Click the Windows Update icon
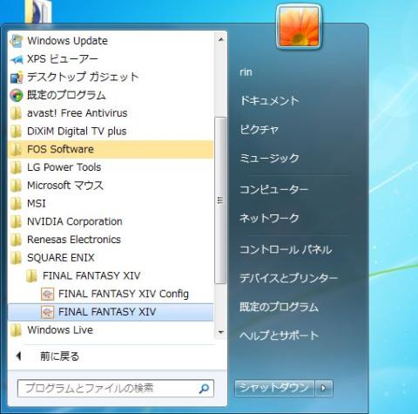Image resolution: width=418 pixels, height=414 pixels. pos(16,41)
